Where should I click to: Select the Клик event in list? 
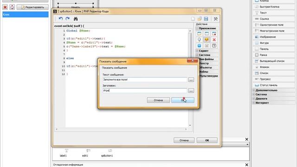[26, 14]
